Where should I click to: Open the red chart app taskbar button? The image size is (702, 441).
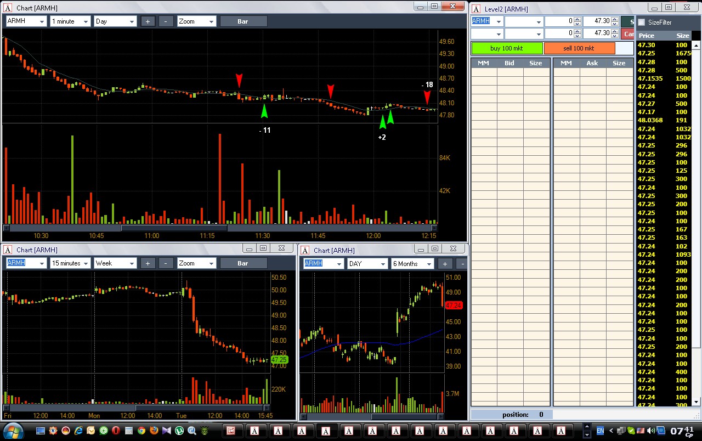point(231,431)
